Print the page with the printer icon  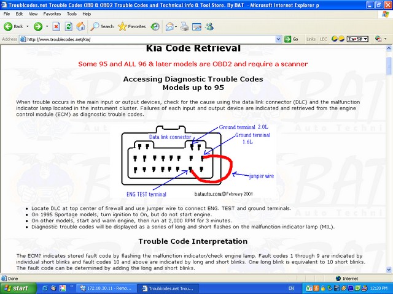click(184, 26)
